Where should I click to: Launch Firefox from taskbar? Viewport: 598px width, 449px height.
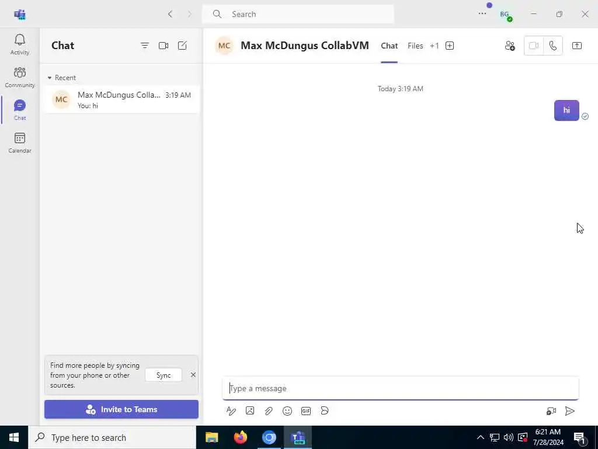click(240, 437)
